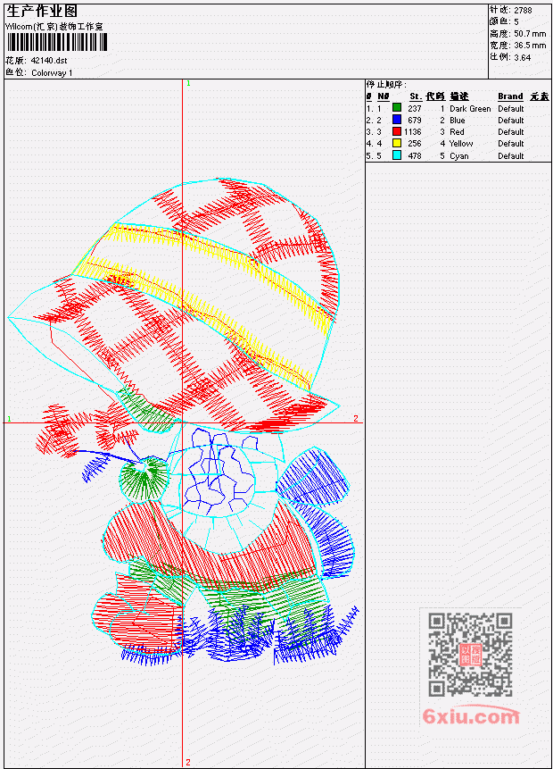Click the barcode under the studio name
This screenshot has width=553, height=769.
pos(56,43)
